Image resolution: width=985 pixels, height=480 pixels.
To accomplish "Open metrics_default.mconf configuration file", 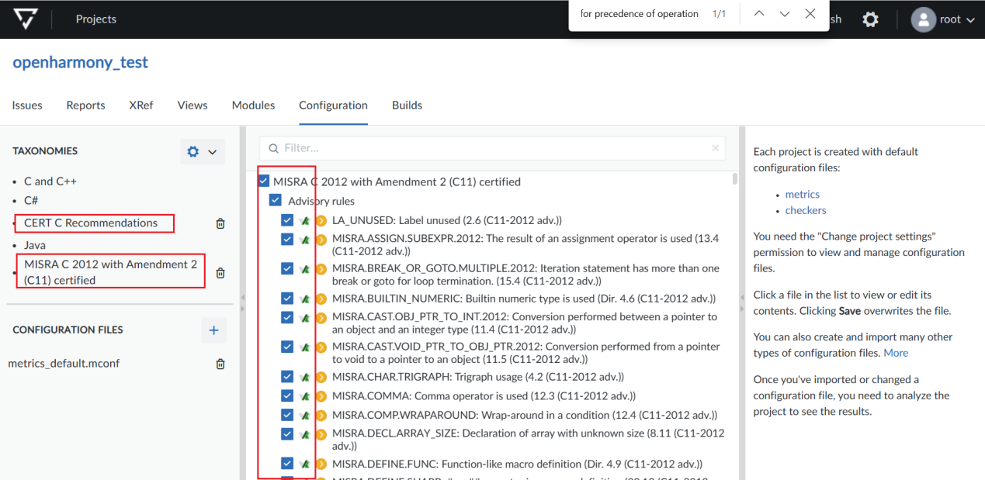I will click(64, 364).
